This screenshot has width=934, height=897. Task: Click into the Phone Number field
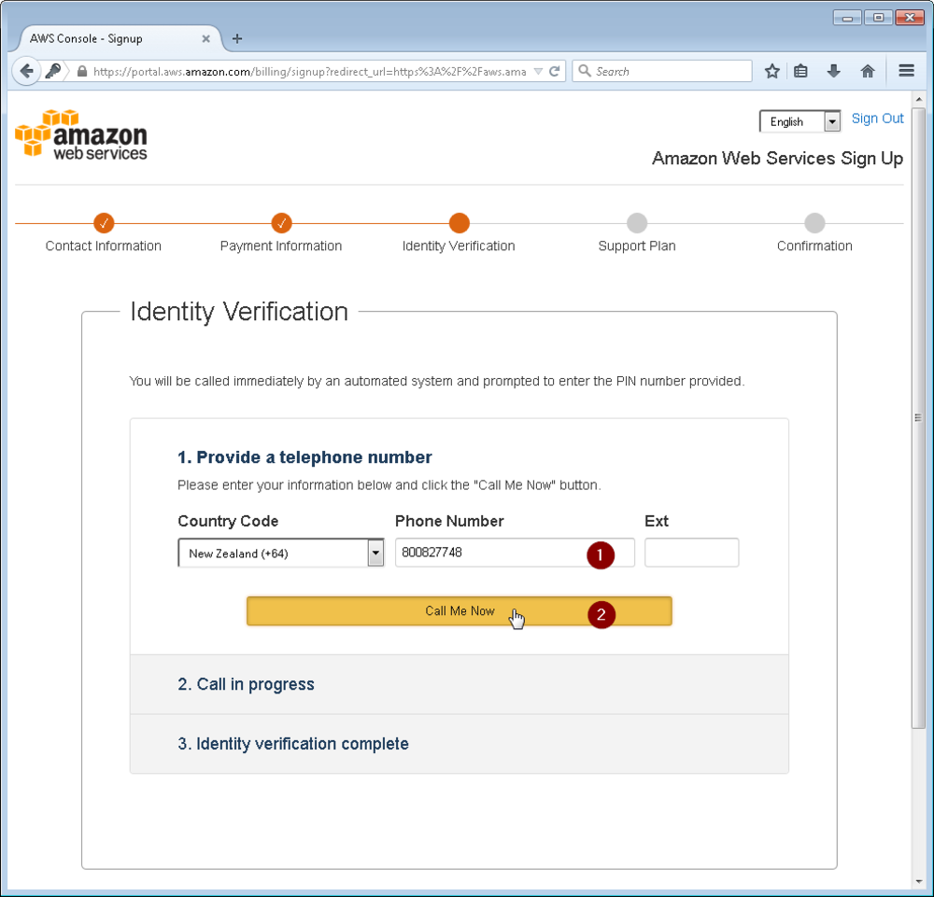pos(515,553)
